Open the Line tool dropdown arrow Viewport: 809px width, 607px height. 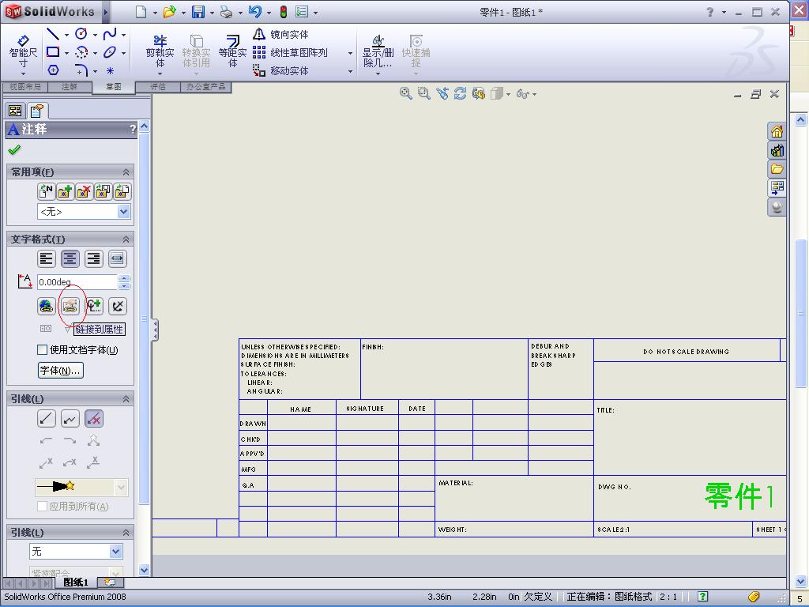tap(66, 35)
